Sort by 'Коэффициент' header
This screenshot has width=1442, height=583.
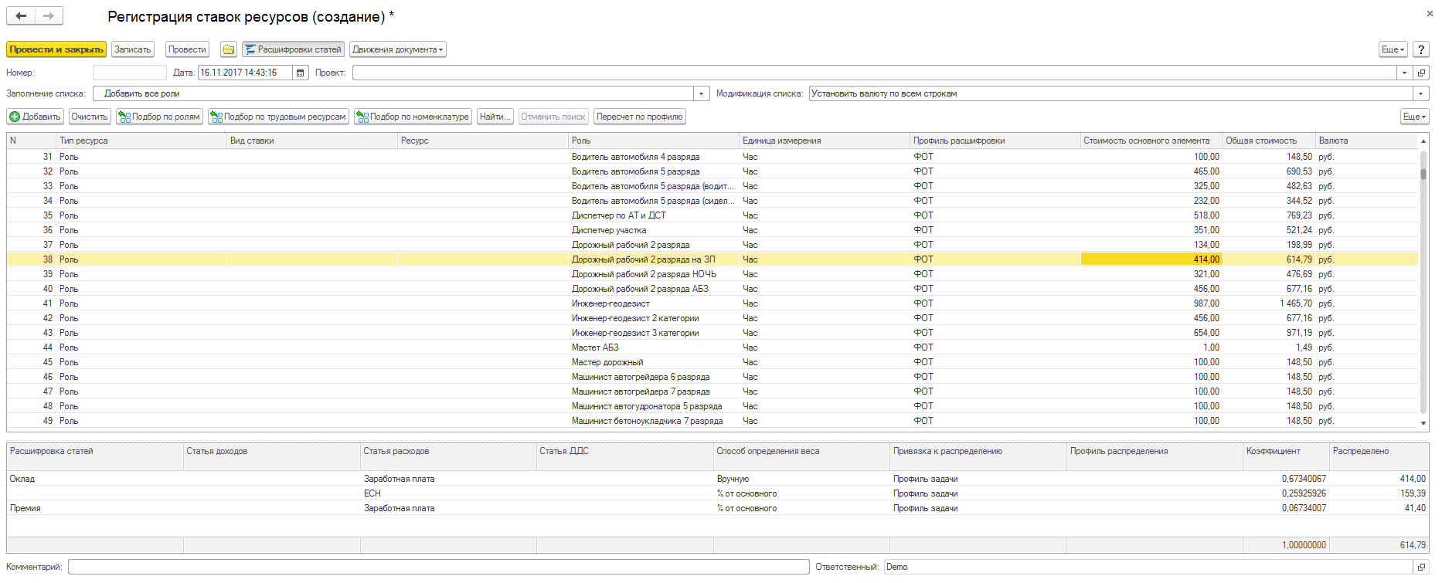(x=1286, y=456)
